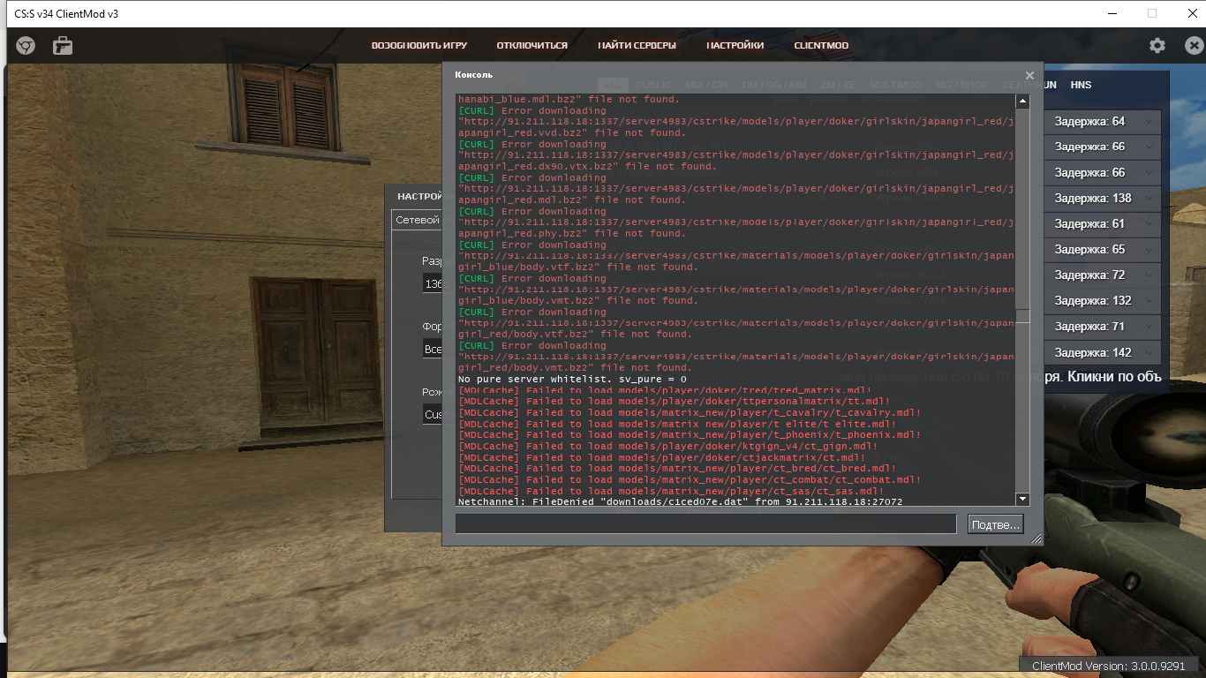Choose Отключиться in the top menu
This screenshot has width=1206, height=678.
point(531,45)
